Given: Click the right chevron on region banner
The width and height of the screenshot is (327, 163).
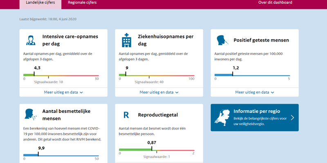Looking at the screenshot, I should pos(292,118).
